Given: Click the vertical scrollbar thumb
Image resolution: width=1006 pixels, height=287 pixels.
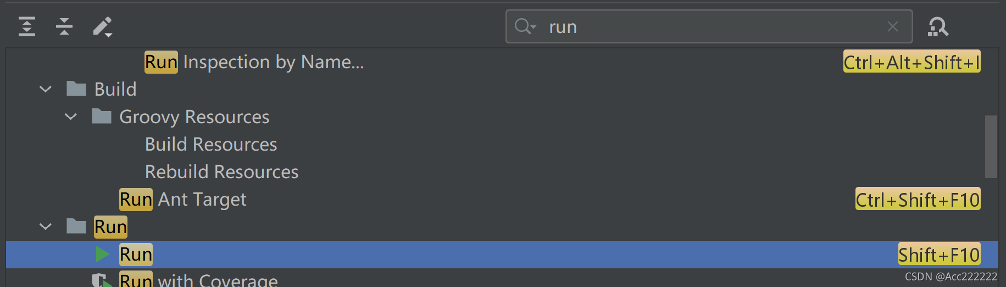Looking at the screenshot, I should coord(991,146).
